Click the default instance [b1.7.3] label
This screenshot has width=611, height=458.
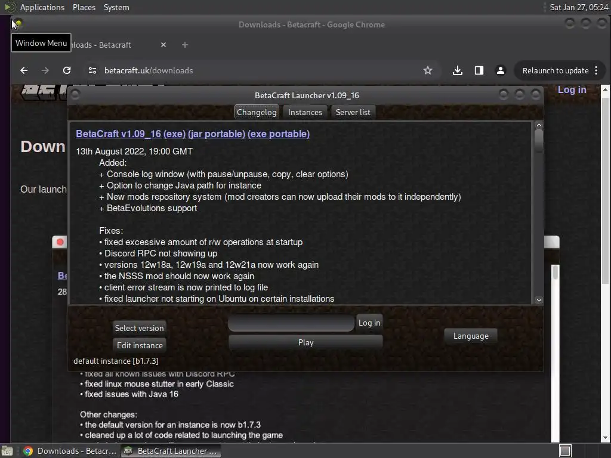[116, 361]
